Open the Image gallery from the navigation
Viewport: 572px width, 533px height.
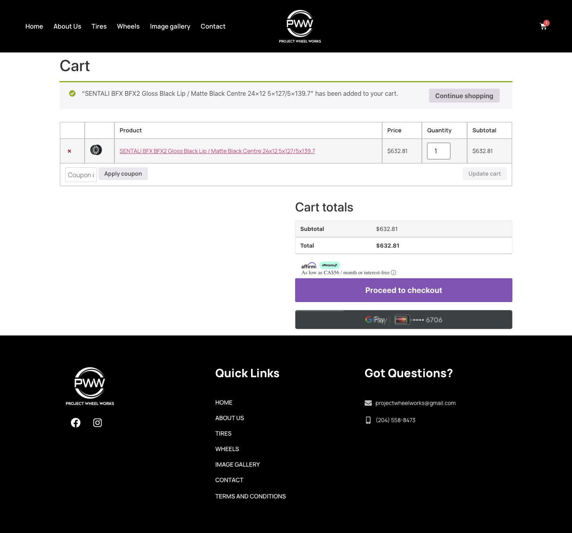(170, 26)
